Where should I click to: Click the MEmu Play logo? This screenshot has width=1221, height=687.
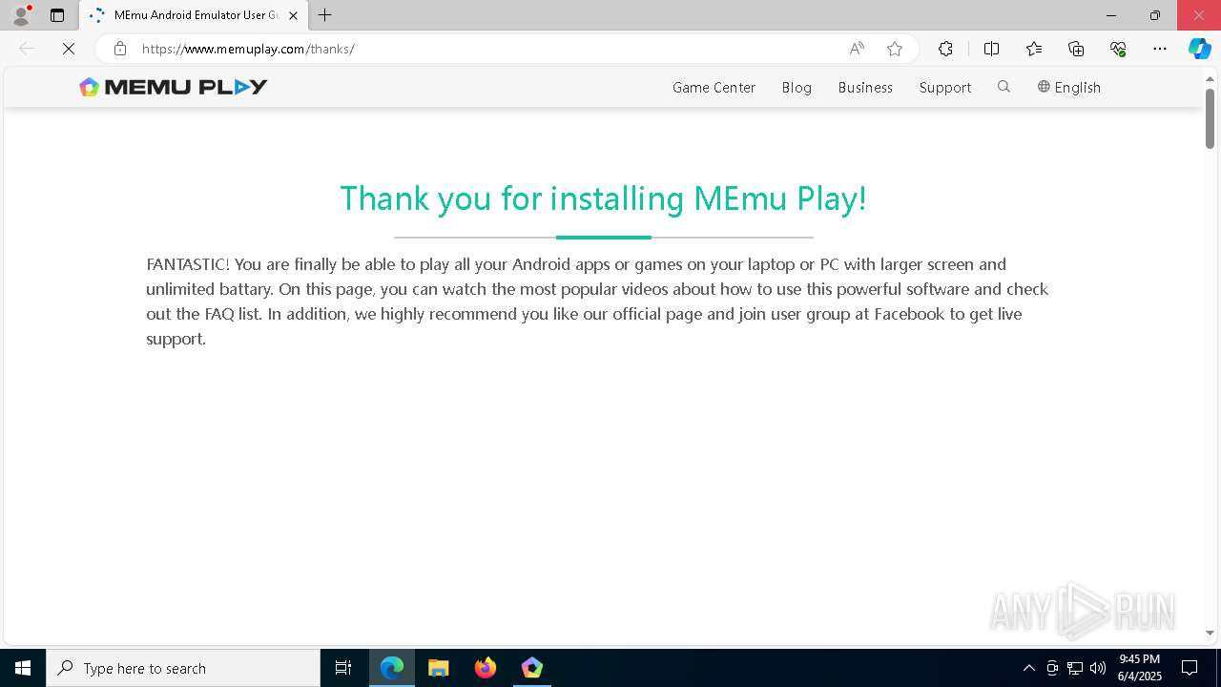coord(174,87)
